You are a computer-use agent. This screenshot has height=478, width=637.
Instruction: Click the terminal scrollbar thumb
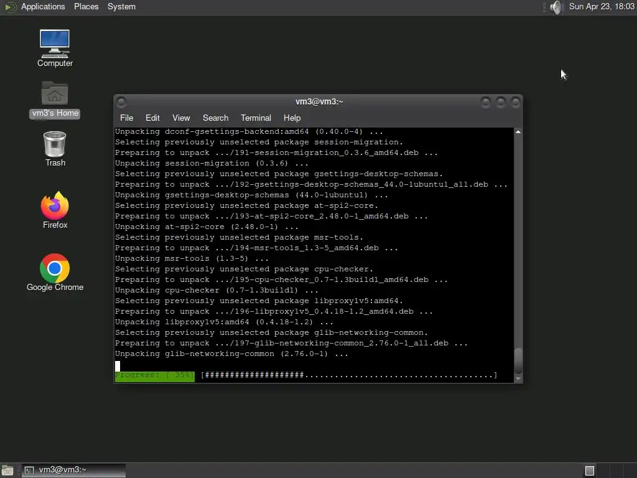[518, 360]
